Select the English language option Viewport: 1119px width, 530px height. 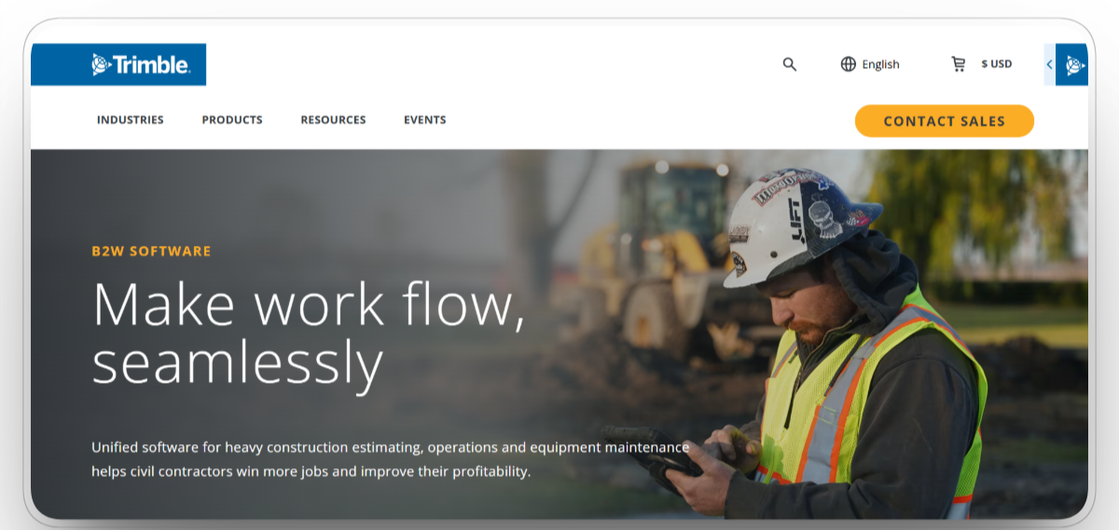[880, 64]
